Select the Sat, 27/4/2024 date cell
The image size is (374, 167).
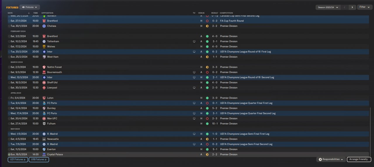point(18,124)
